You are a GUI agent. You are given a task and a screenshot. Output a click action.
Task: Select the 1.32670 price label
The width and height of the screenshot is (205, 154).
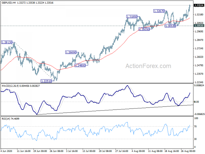tap(159, 11)
